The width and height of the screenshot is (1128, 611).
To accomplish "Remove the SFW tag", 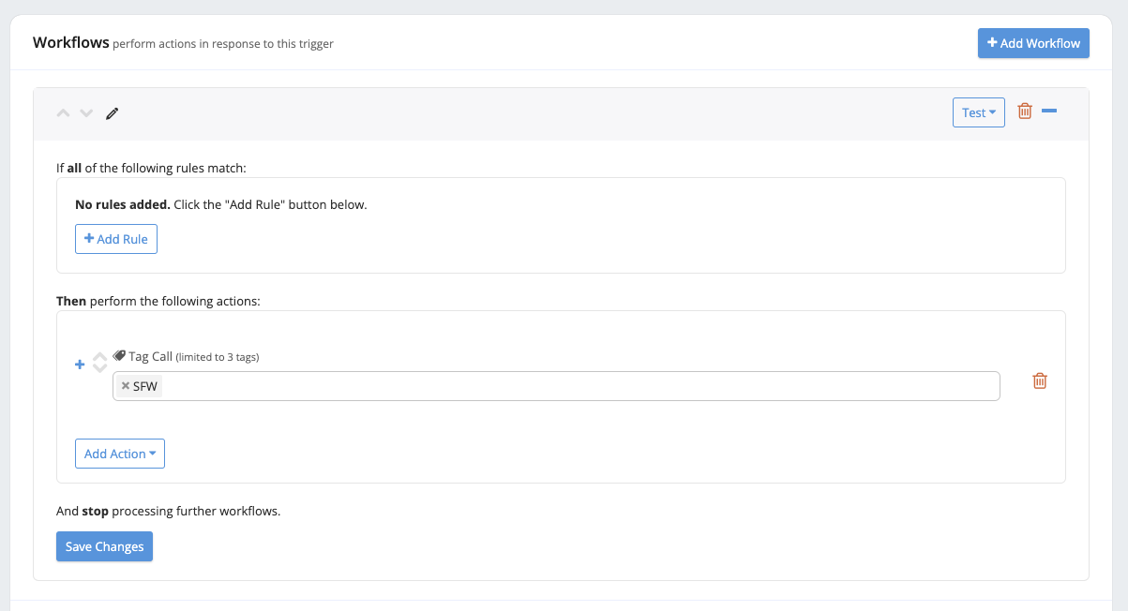I will coord(126,386).
